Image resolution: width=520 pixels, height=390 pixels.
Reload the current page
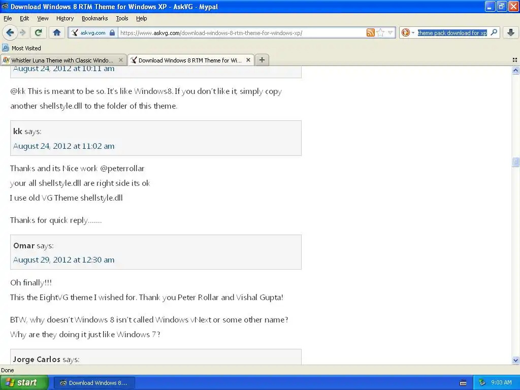[x=38, y=32]
